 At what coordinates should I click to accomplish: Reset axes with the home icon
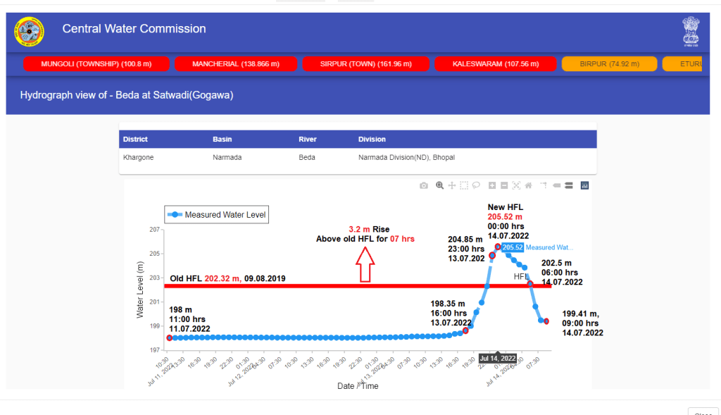click(528, 185)
